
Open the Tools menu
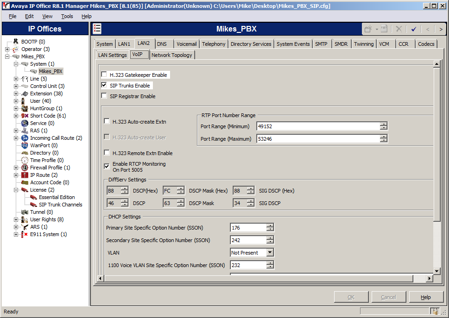click(x=67, y=16)
